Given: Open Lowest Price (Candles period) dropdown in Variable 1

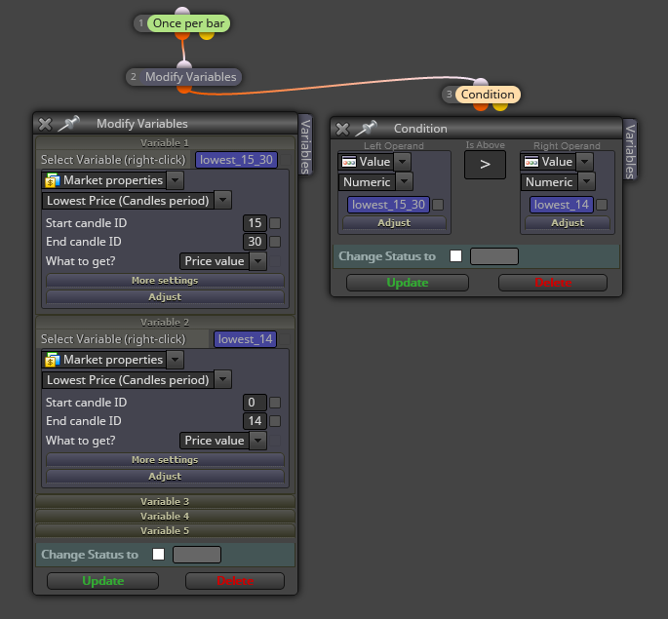Looking at the screenshot, I should click(222, 200).
